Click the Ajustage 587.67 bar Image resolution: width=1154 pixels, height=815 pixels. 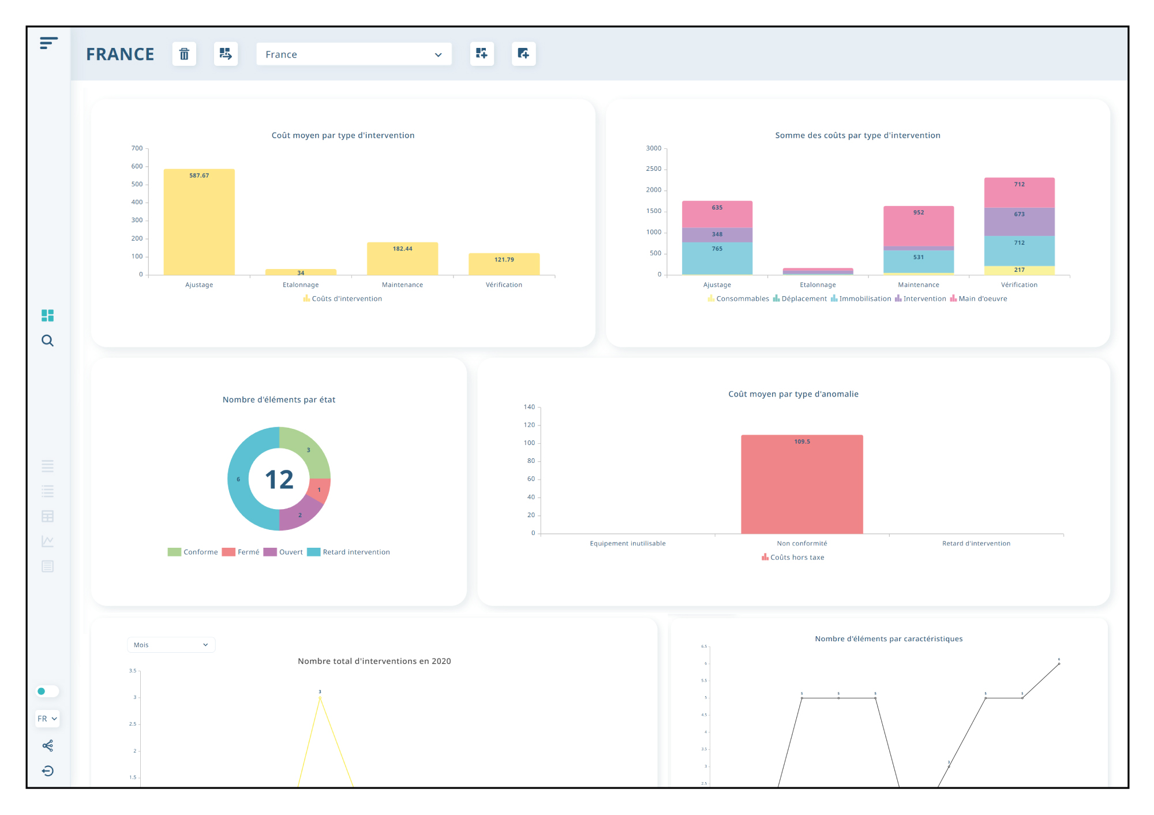pos(199,222)
